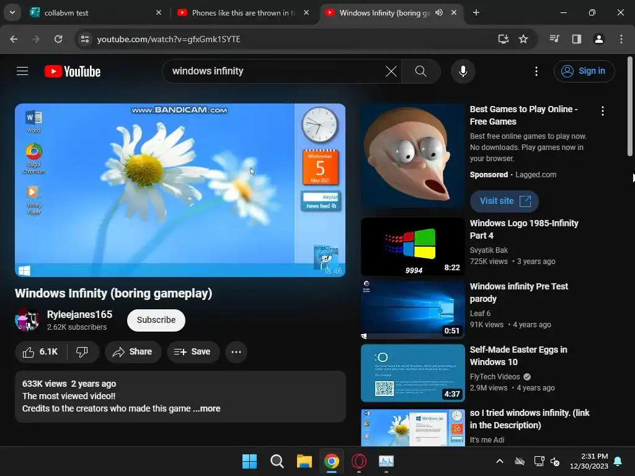Screen dimensions: 635x476
Task: Open File Explorer from taskbar
Action: (x=304, y=461)
